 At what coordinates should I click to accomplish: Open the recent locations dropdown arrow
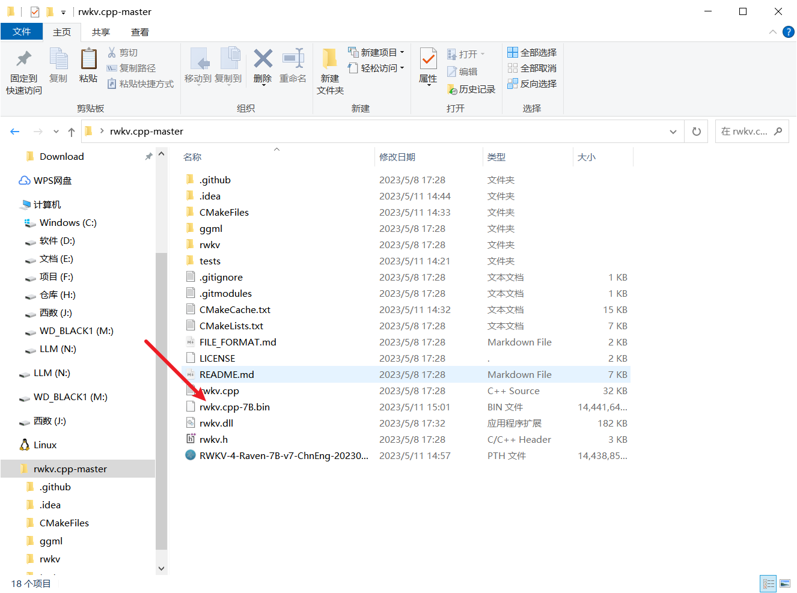(x=56, y=132)
